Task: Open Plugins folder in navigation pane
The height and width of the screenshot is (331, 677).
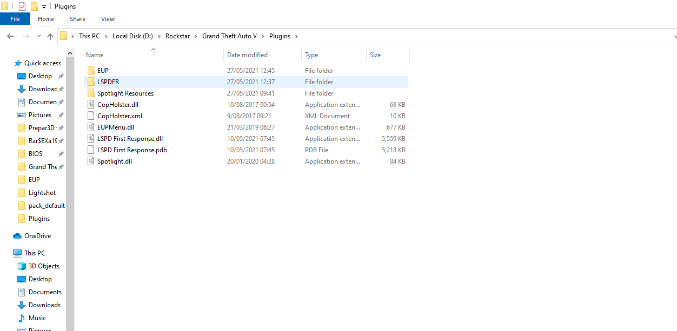Action: click(x=38, y=219)
